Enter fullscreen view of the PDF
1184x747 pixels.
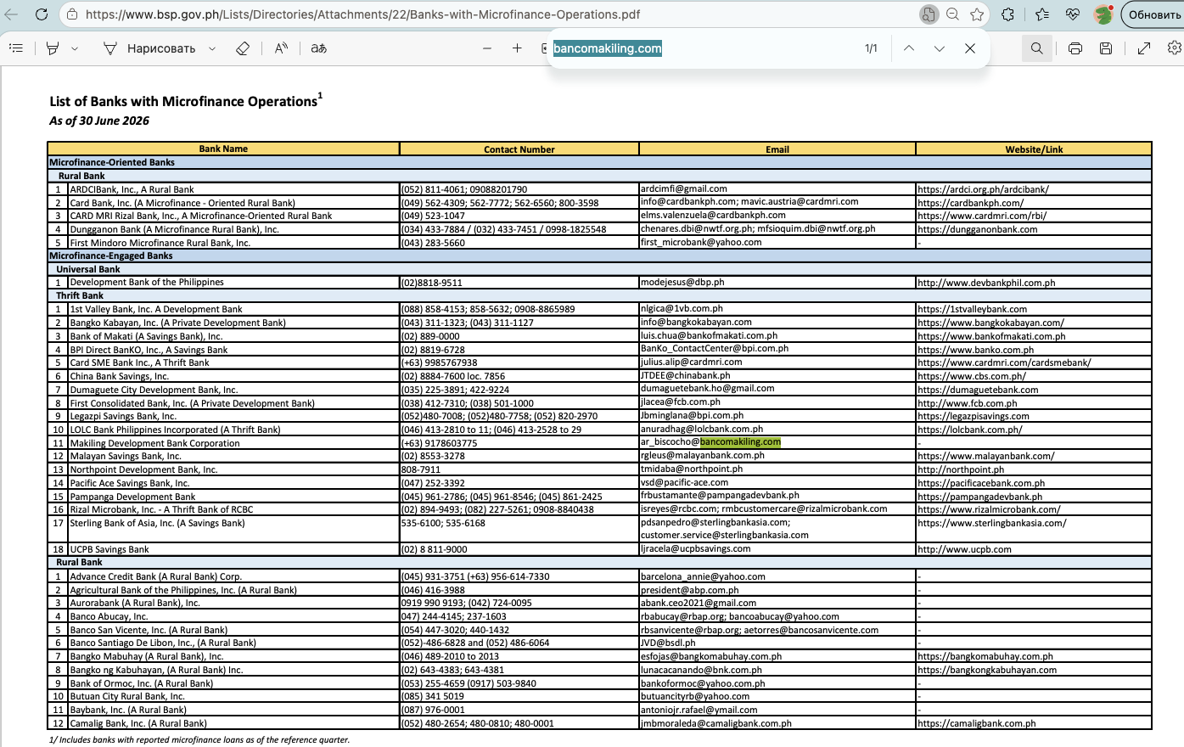tap(1143, 48)
